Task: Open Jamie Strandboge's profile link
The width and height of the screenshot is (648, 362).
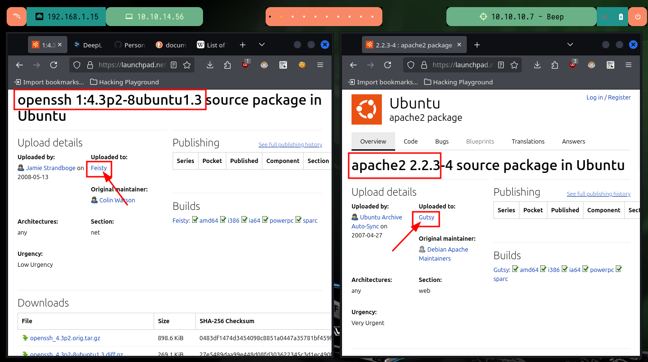Action: pos(50,168)
